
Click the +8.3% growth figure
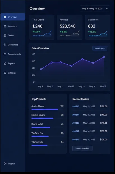click(x=63, y=32)
